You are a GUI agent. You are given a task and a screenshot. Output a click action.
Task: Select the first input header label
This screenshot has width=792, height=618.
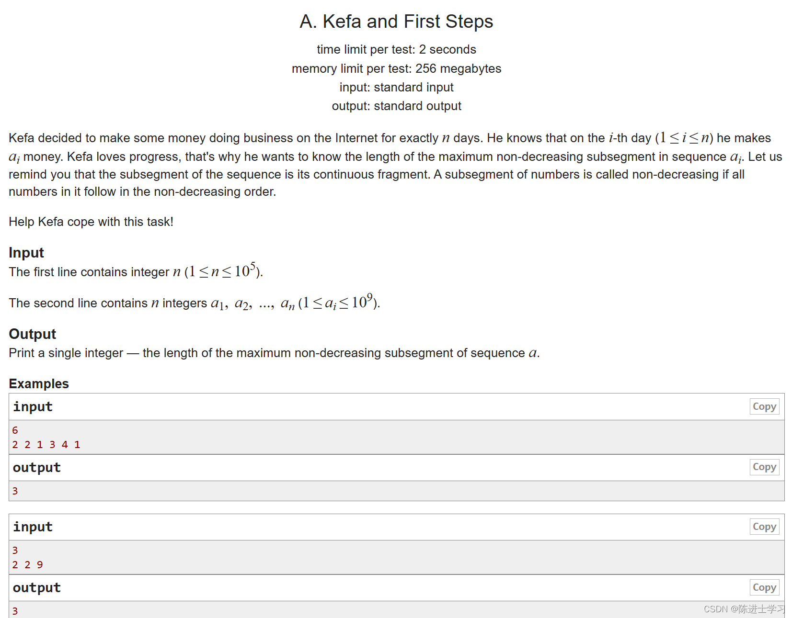tap(33, 406)
